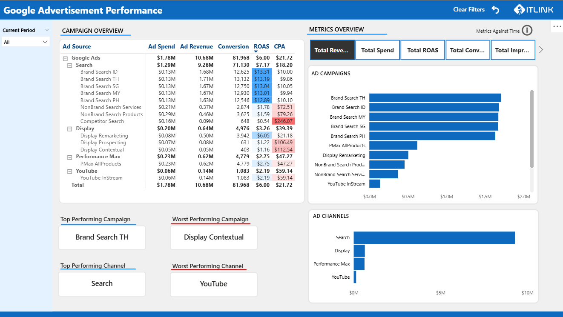Enable the Total Impressions metric
This screenshot has width=563, height=317.
(x=513, y=50)
